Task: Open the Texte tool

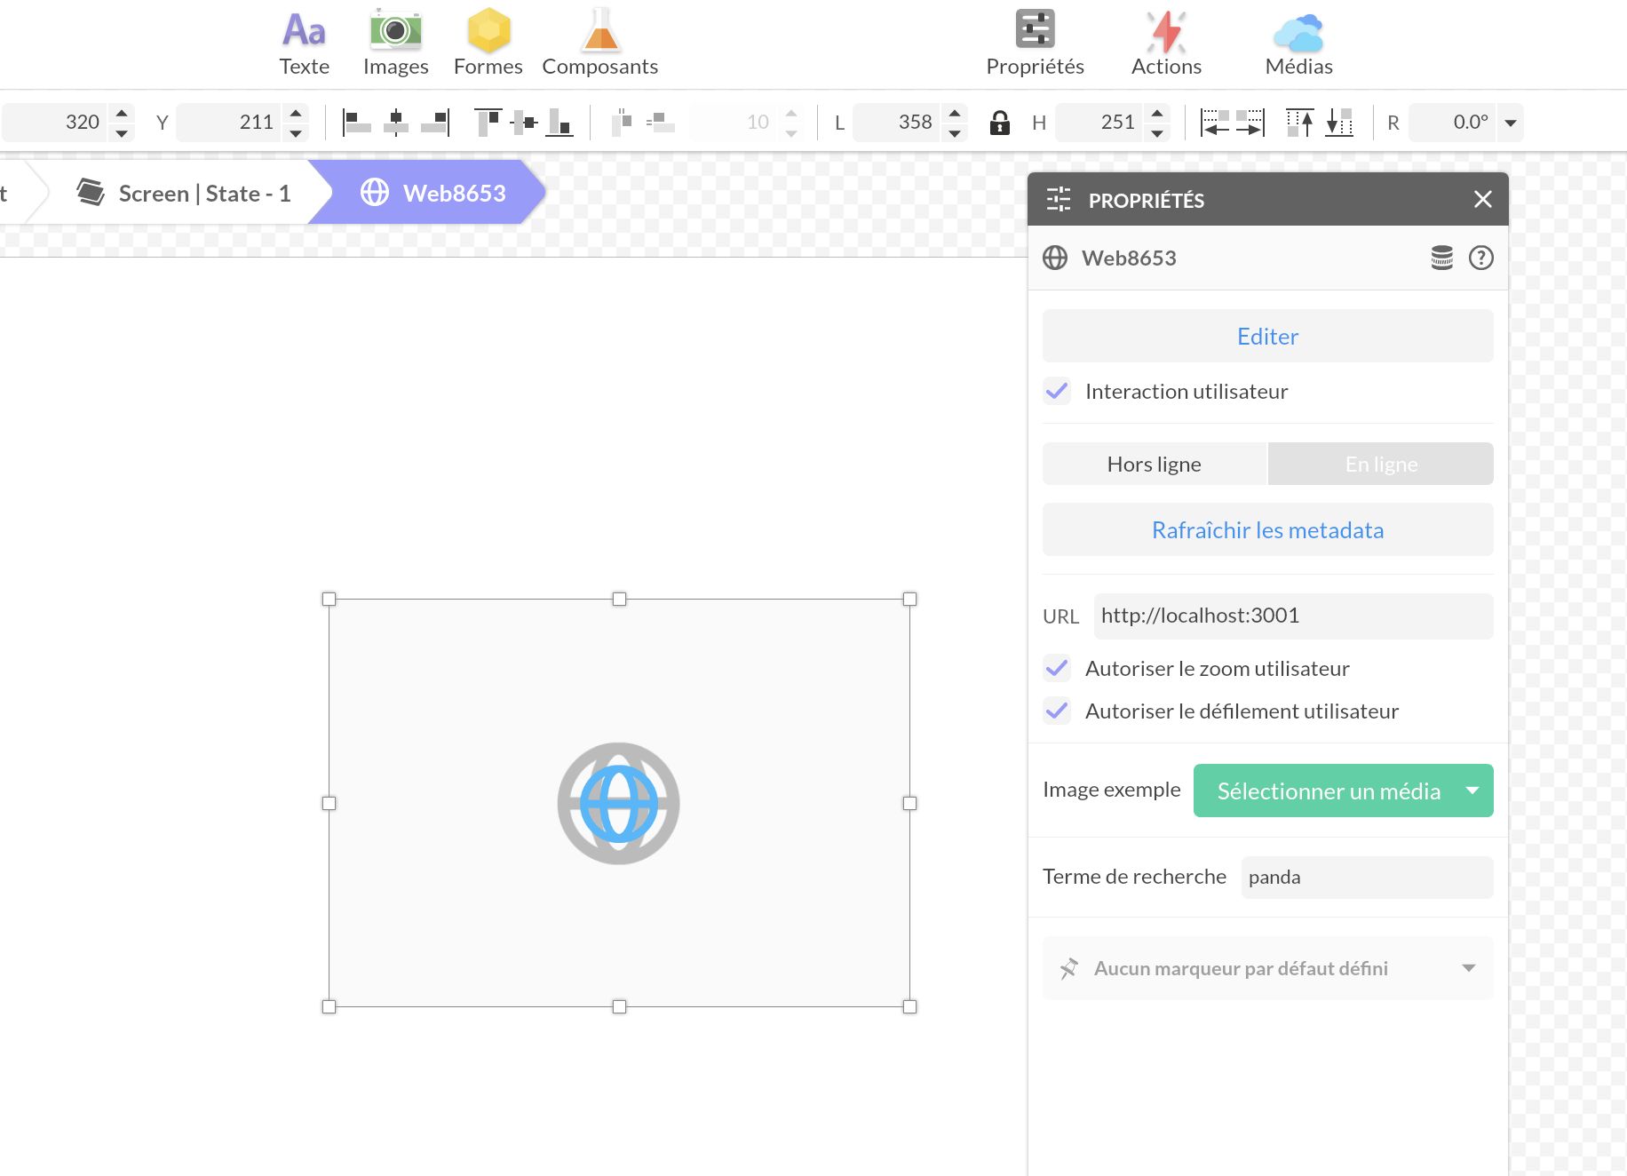Action: pos(304,43)
